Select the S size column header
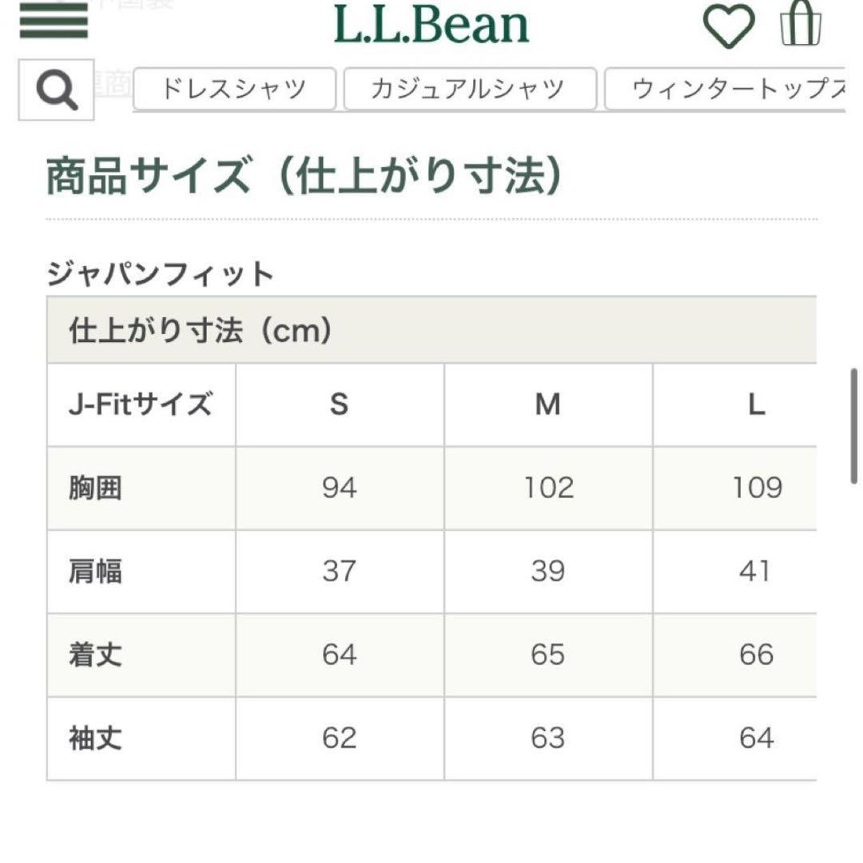 pyautogui.click(x=339, y=405)
